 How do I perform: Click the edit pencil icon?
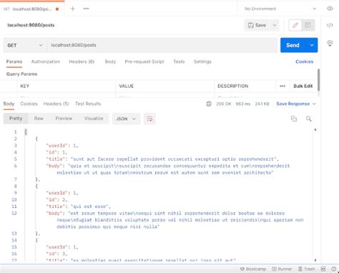(295, 25)
